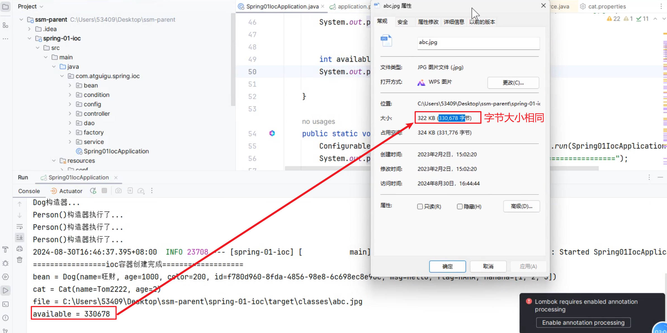The width and height of the screenshot is (667, 333).
Task: Tick the 隐藏(H) hidden checkbox
Action: (x=460, y=207)
